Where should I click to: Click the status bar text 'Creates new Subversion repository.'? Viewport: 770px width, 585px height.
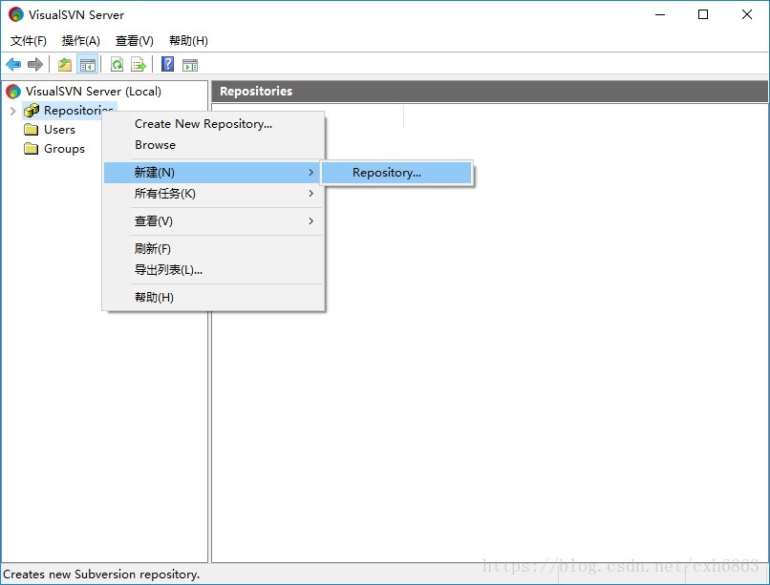[101, 575]
